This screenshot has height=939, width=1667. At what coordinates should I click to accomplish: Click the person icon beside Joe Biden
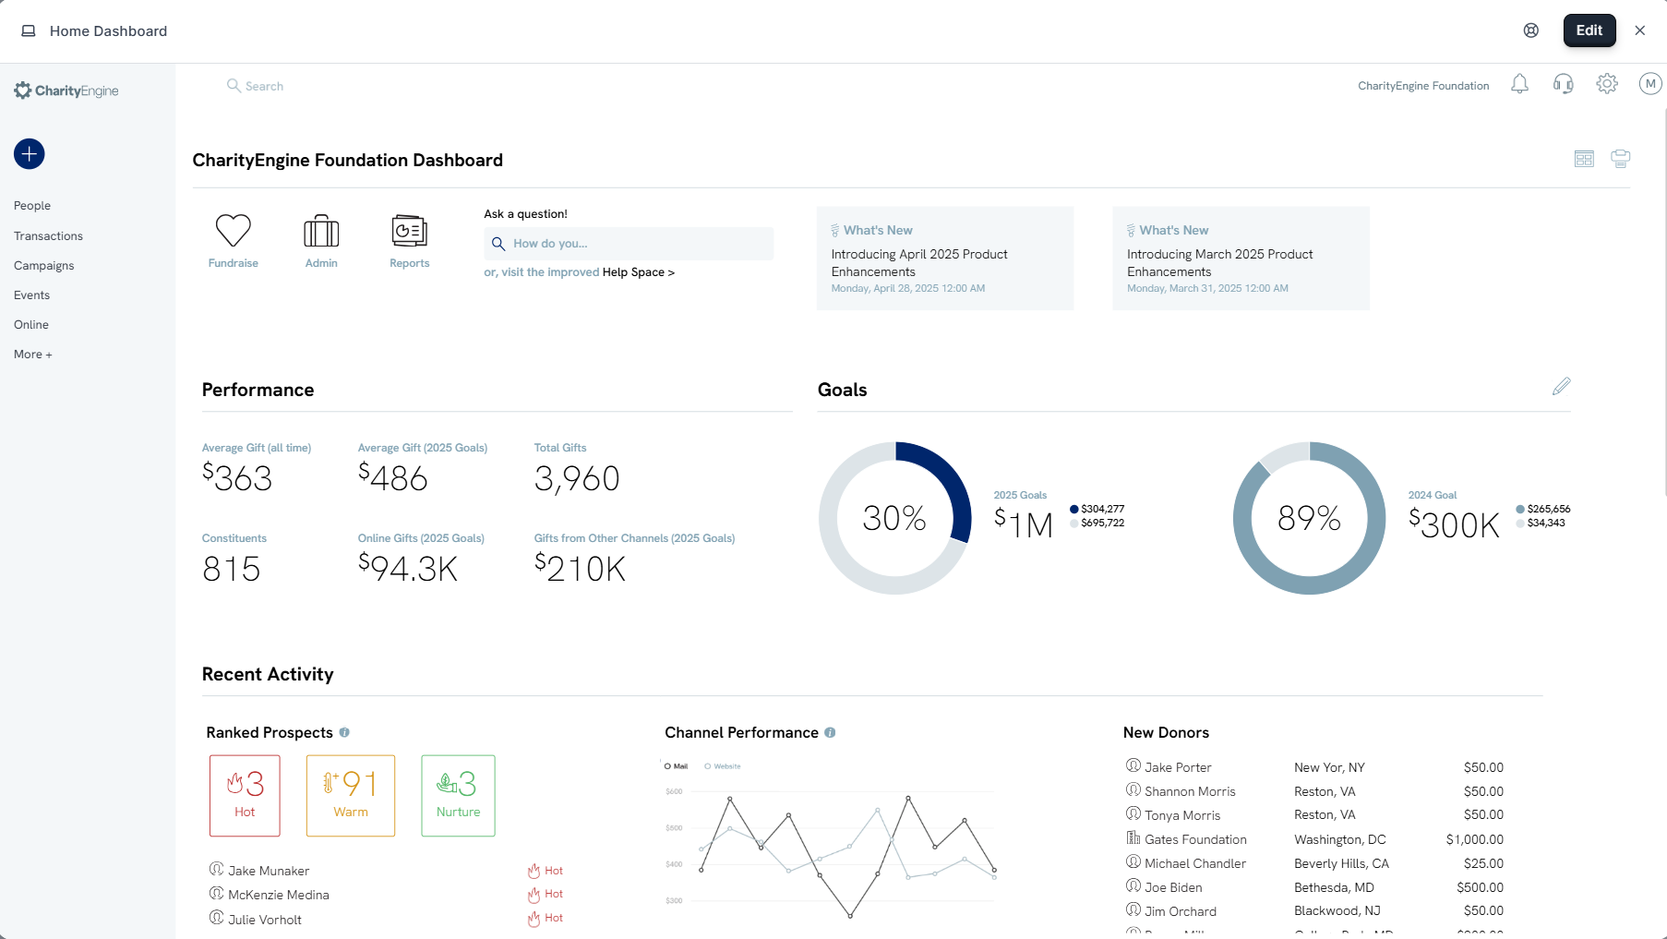pos(1133,885)
